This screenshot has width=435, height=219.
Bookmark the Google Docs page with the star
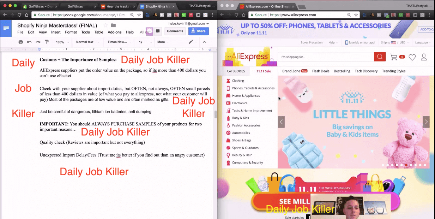tap(139, 15)
